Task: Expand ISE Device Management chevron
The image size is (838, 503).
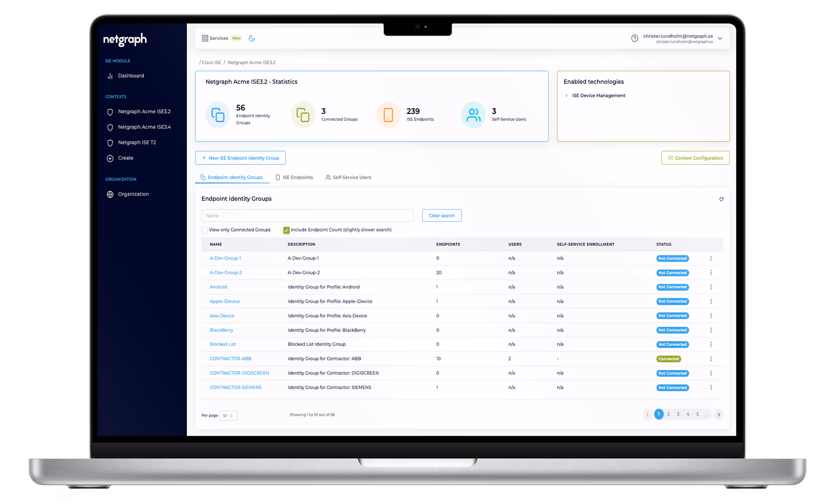Action: click(x=567, y=96)
